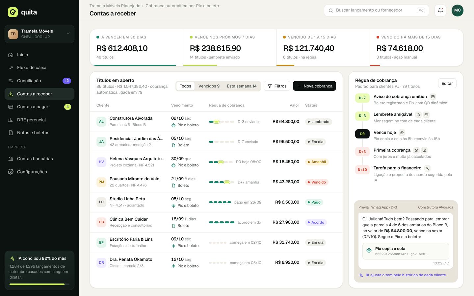This screenshot has width=474, height=296.
Task: Click the HV avatar of Helena Vasques
Action: click(101, 162)
